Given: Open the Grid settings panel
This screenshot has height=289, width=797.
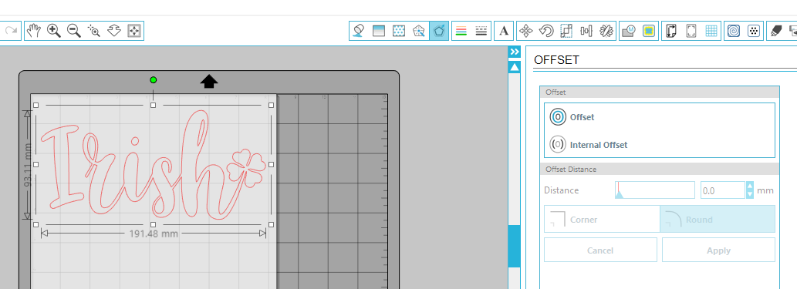Looking at the screenshot, I should [x=711, y=31].
